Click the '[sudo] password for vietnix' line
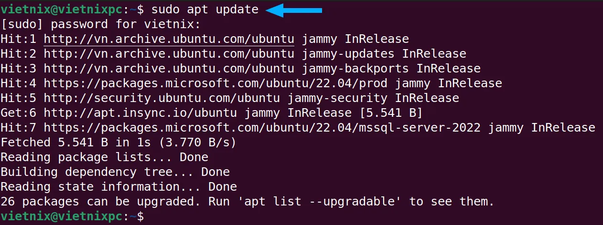The height and width of the screenshot is (225, 603). click(x=101, y=24)
